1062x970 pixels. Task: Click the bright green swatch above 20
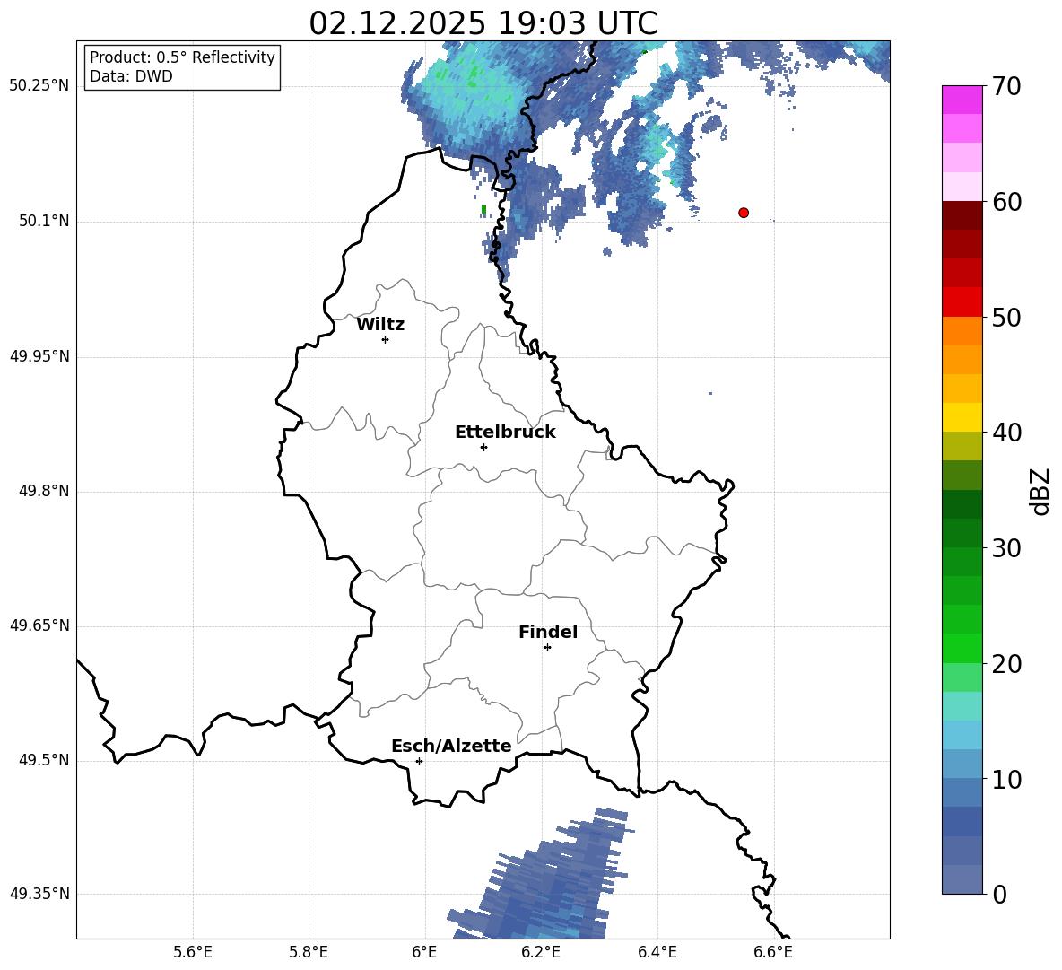pos(962,649)
